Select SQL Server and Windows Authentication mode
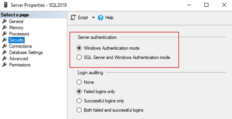This screenshot has height=119, width=232. (79, 57)
